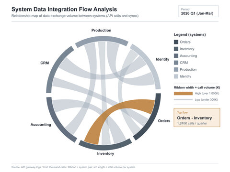Click the Top flow Orders - Inventory card
230x172 pixels.
point(197,118)
